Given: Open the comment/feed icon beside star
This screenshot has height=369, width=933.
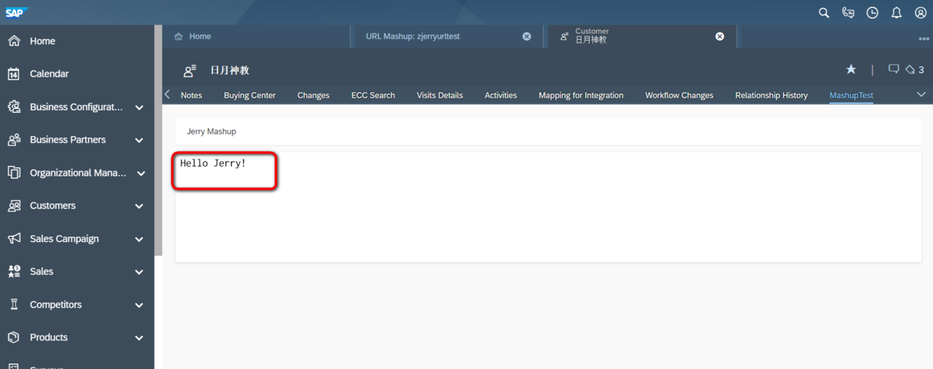Looking at the screenshot, I should click(x=894, y=69).
